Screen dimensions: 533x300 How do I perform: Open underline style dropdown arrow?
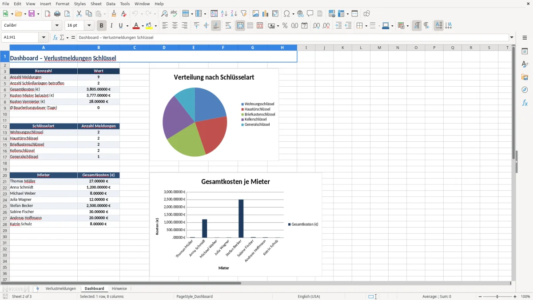coord(127,26)
